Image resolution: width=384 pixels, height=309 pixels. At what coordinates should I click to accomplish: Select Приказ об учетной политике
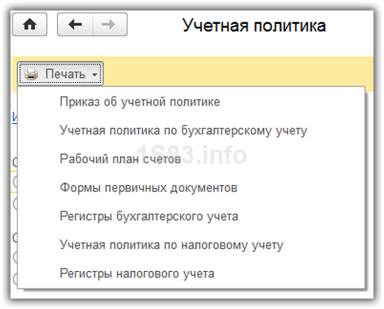point(191,102)
